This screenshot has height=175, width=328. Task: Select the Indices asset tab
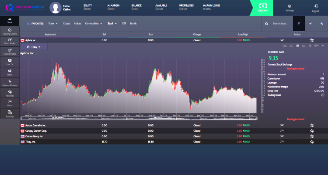pos(77,24)
